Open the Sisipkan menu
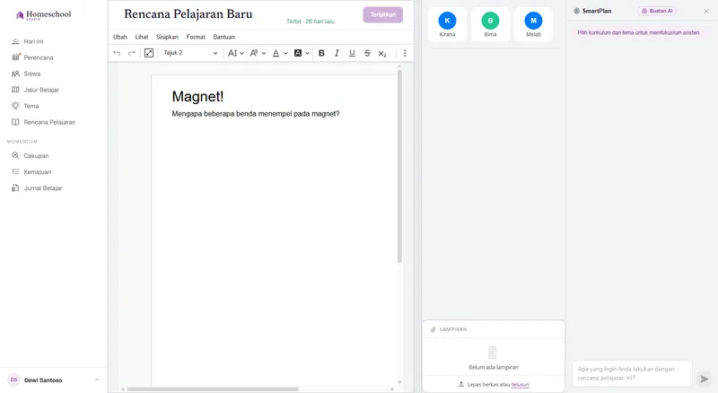The width and height of the screenshot is (718, 393). coord(167,37)
